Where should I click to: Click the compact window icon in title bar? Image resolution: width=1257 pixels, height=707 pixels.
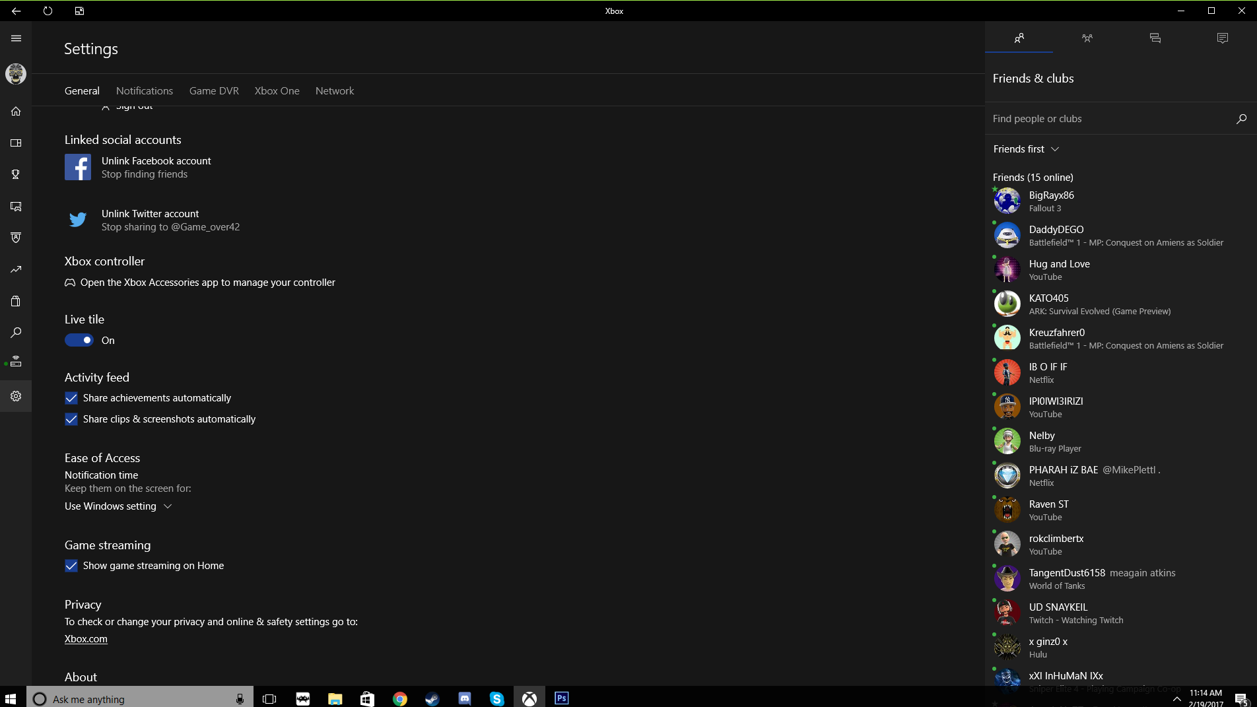79,11
